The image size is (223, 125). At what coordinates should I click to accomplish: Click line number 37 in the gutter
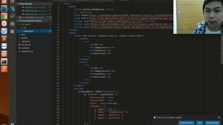(58, 109)
